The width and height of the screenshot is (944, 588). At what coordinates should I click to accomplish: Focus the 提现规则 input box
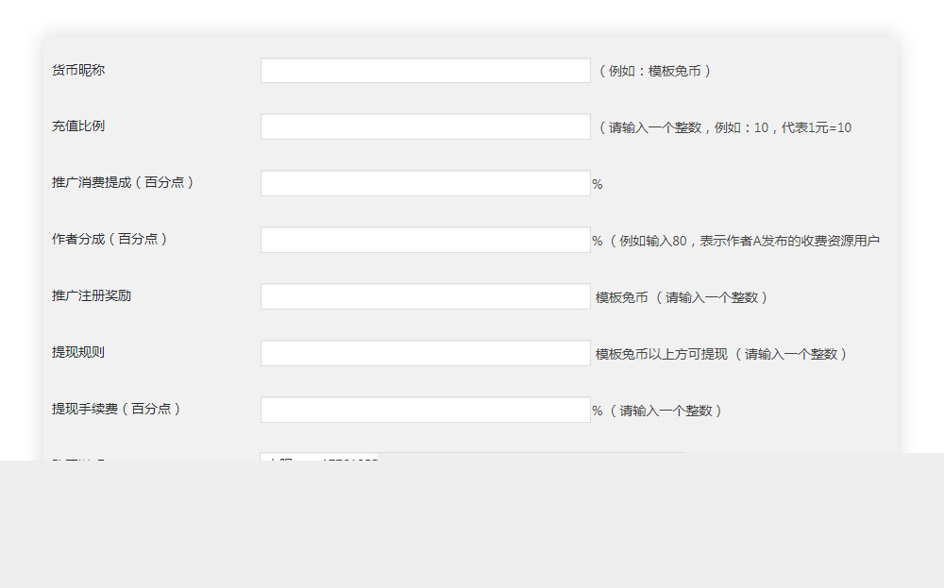(424, 352)
